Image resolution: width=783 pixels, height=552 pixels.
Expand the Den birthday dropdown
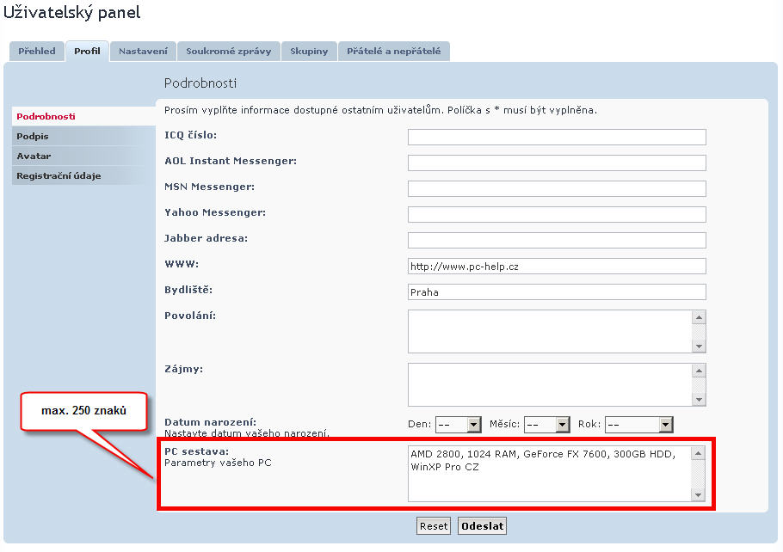[x=458, y=425]
